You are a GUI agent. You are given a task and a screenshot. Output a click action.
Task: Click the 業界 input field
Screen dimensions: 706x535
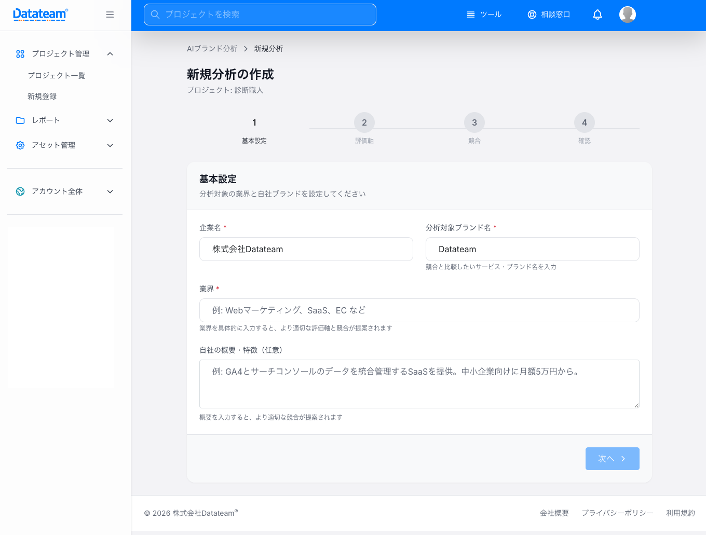419,310
